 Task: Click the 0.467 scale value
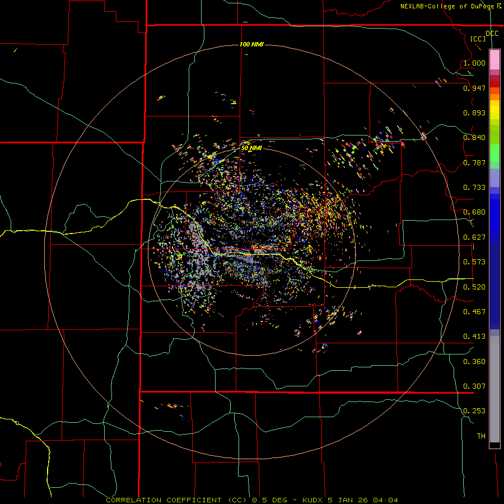coord(474,312)
